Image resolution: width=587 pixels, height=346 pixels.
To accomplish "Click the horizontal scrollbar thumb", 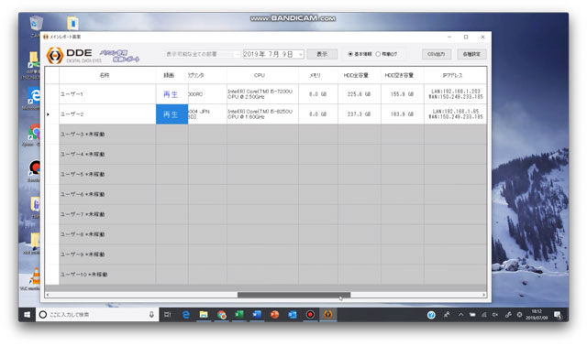I will [293, 295].
